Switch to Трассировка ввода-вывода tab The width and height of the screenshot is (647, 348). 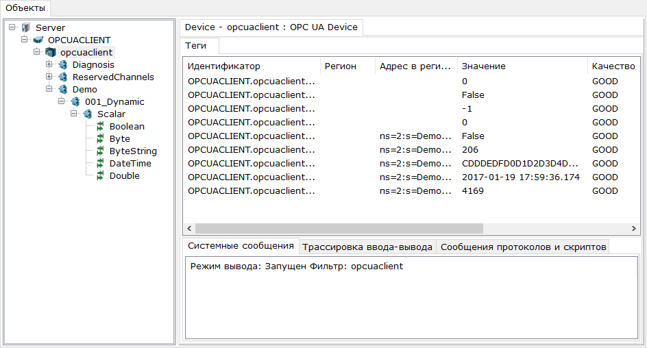[367, 247]
